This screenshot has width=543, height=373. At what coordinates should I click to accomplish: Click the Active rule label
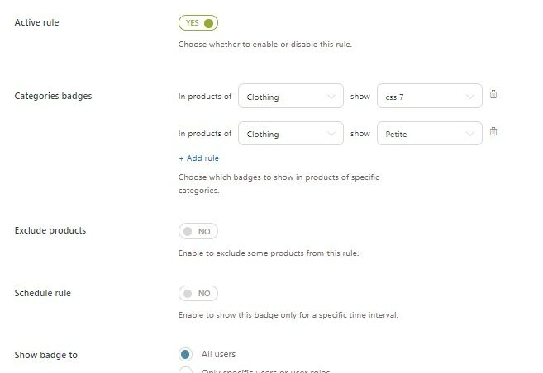click(x=36, y=22)
